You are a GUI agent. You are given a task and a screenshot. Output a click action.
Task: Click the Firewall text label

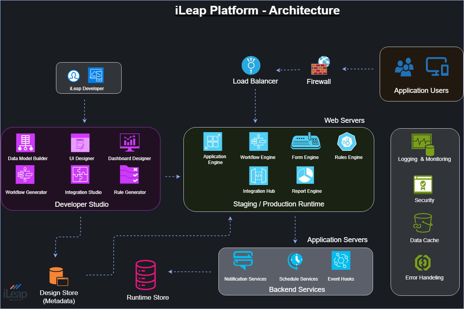(319, 82)
